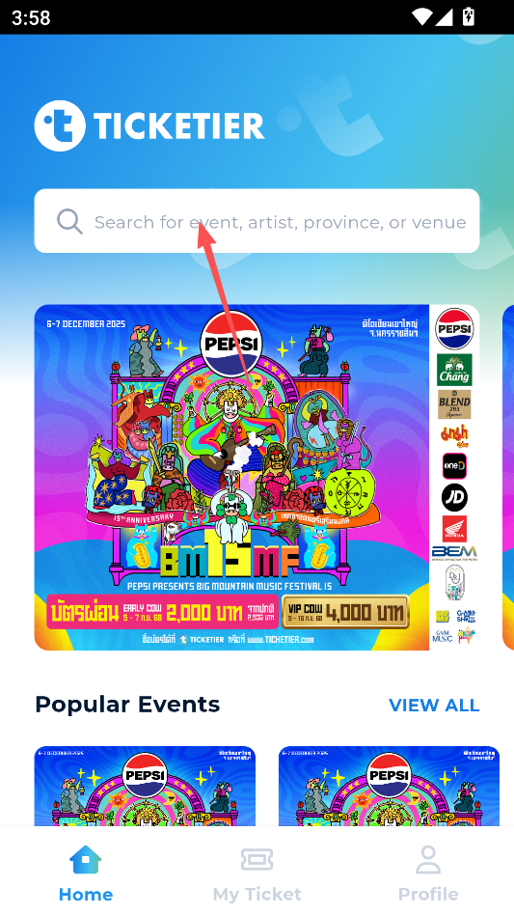The width and height of the screenshot is (514, 915).
Task: Open the first Popular Events card
Action: coord(145,786)
